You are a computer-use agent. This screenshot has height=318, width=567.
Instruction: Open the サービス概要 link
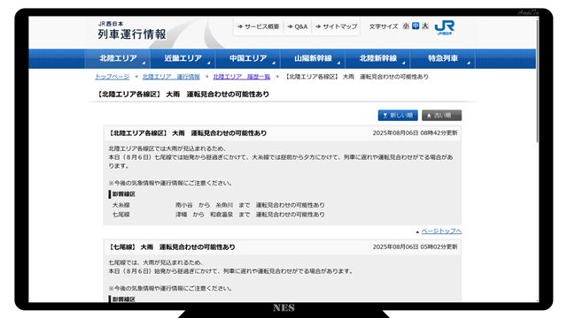pyautogui.click(x=259, y=26)
